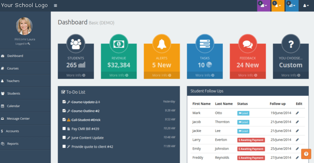
Task: Edit Mark Otto's row with pencil icon
Action: 297,113
